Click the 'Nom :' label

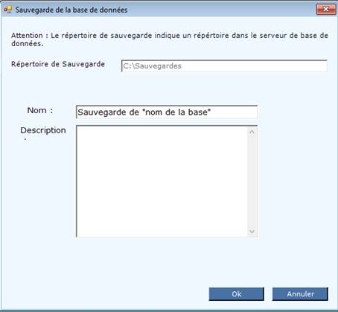(40, 110)
